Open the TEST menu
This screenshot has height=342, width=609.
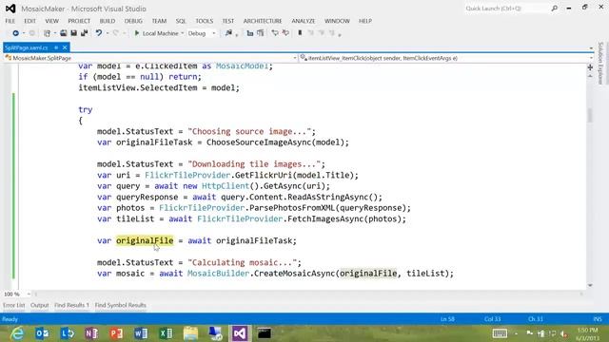[x=228, y=21]
